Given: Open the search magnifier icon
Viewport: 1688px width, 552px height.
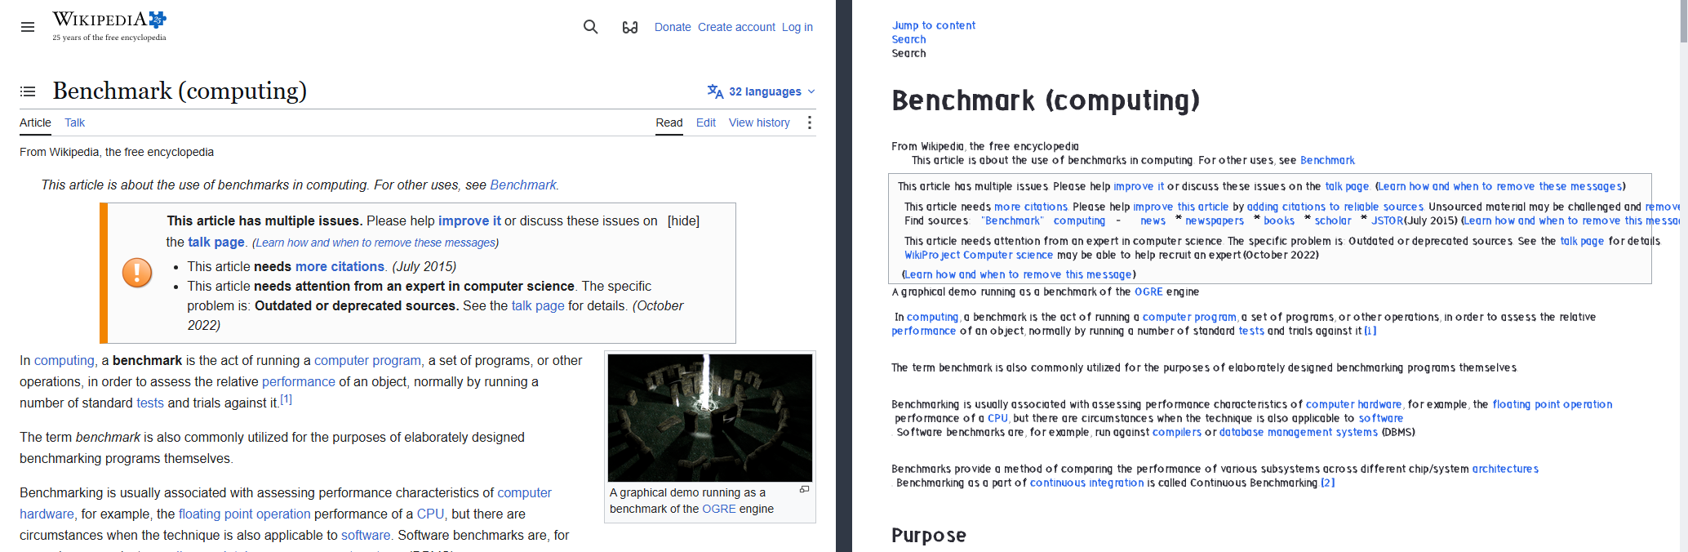Looking at the screenshot, I should [591, 27].
